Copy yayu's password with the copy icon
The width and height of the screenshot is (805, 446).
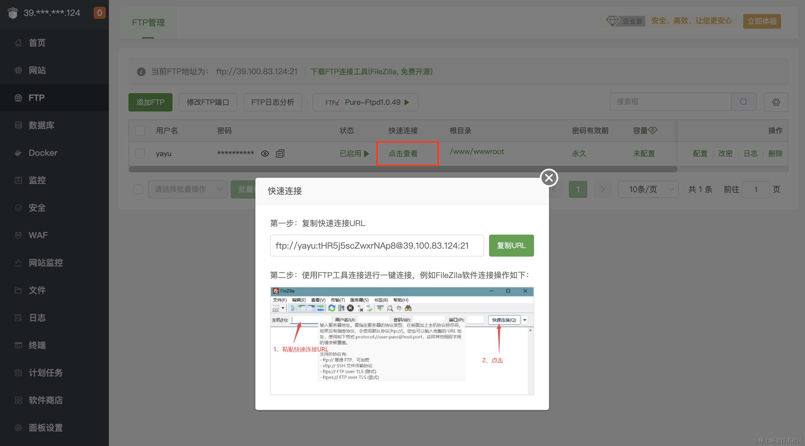tap(280, 153)
